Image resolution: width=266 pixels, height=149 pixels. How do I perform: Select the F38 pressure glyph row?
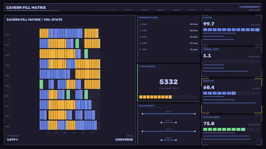(168, 31)
